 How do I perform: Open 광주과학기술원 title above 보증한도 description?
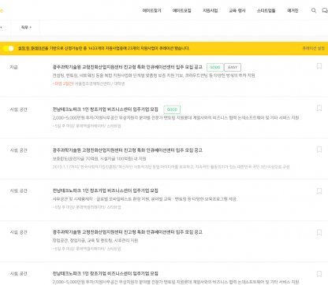128,150
